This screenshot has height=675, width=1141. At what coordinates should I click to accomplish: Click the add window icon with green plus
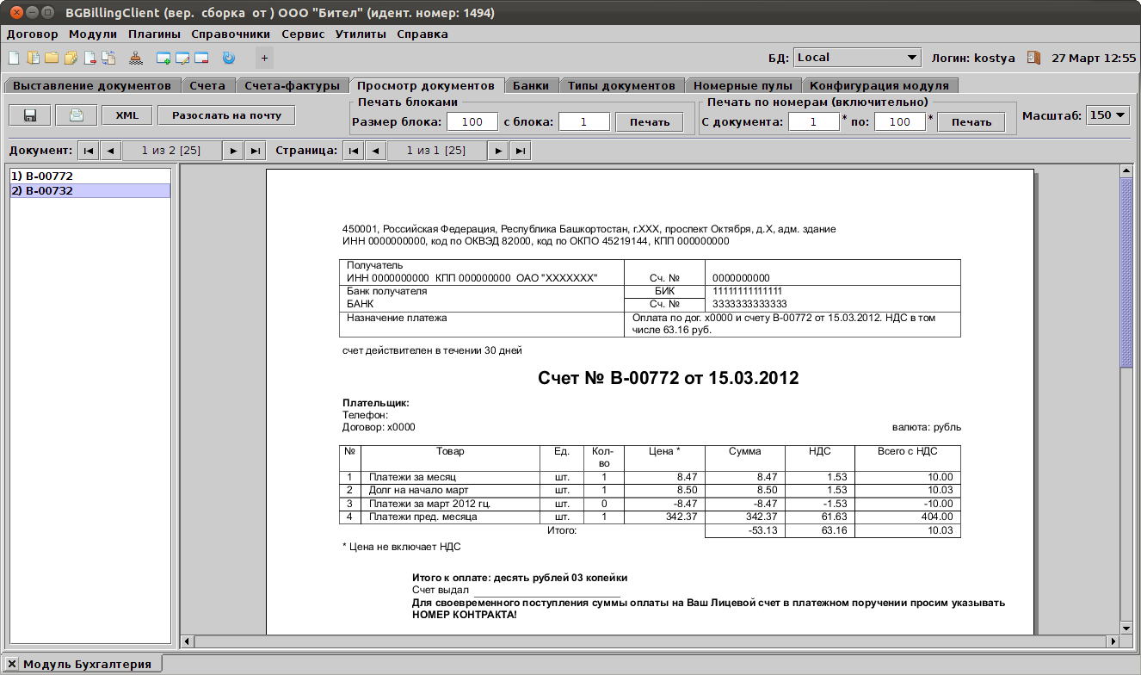pyautogui.click(x=163, y=59)
